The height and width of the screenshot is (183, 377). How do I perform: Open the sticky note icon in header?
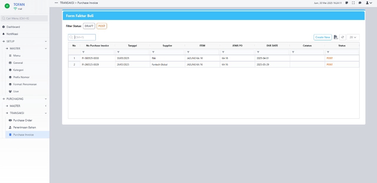click(347, 3)
